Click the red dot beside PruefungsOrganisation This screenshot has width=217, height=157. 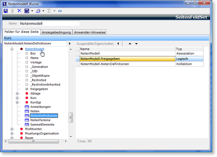[22, 134]
